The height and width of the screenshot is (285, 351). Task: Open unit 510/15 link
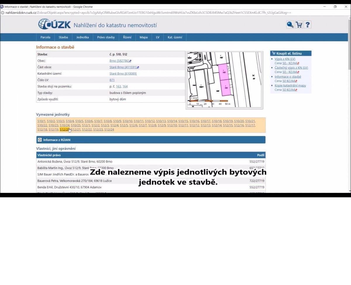pos(183,121)
